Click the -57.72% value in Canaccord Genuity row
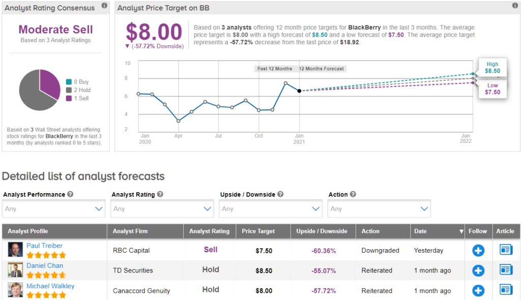Viewport: 521px width, 300px height. 324,291
